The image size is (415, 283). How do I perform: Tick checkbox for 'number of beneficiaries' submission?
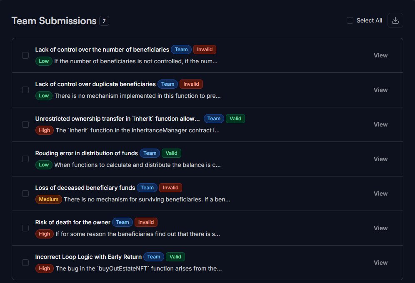pos(25,55)
